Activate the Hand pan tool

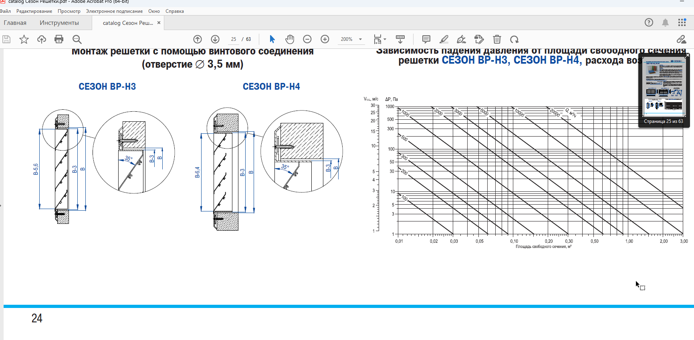point(290,39)
